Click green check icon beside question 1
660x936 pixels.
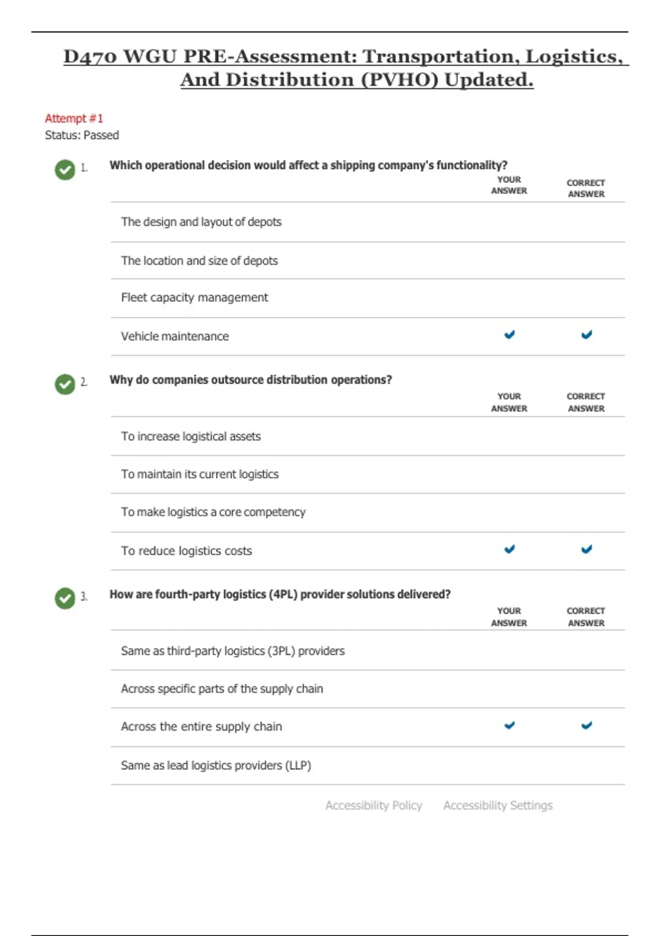click(x=65, y=170)
